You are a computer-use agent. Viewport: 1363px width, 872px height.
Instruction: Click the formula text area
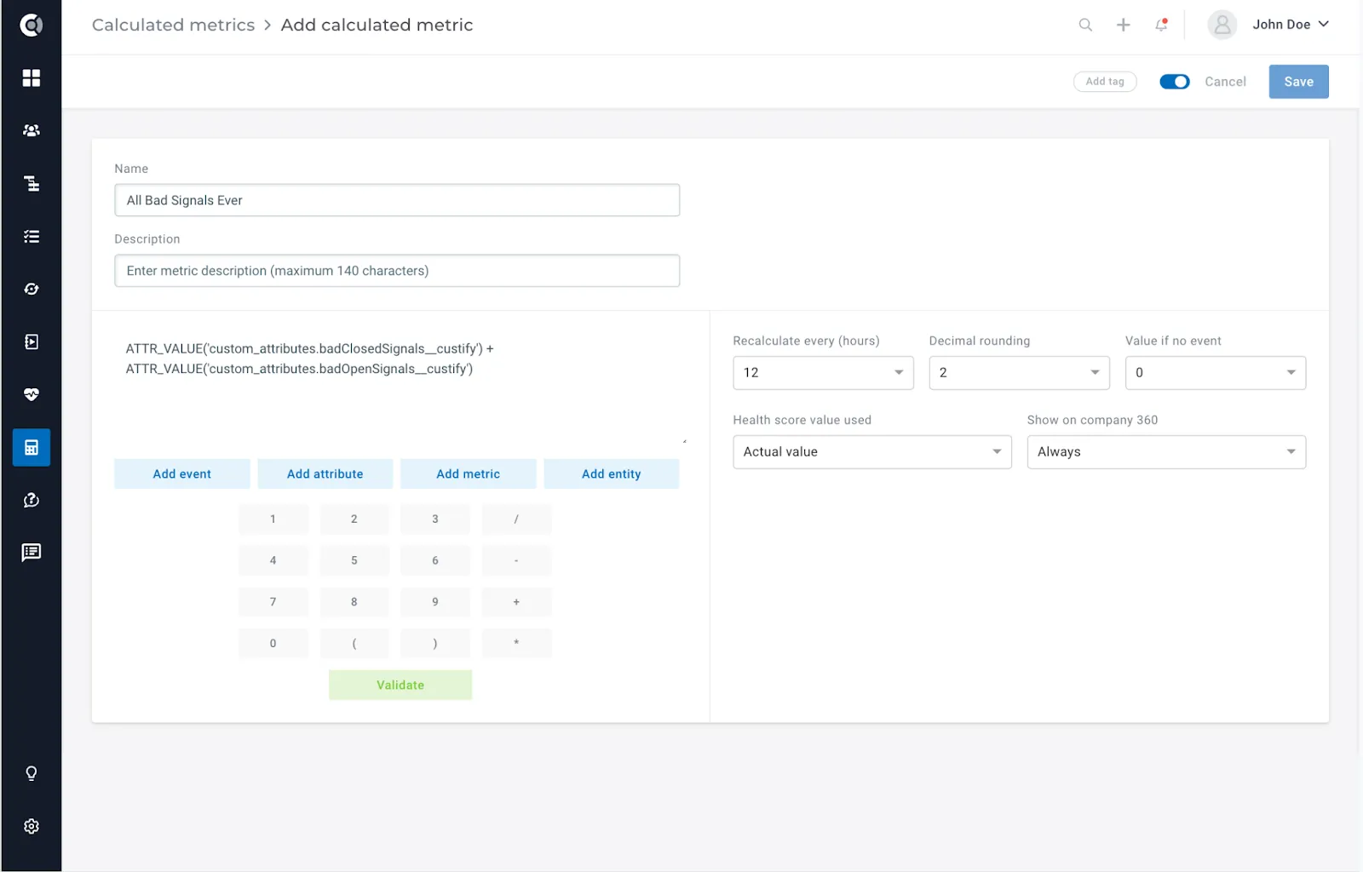[x=400, y=387]
